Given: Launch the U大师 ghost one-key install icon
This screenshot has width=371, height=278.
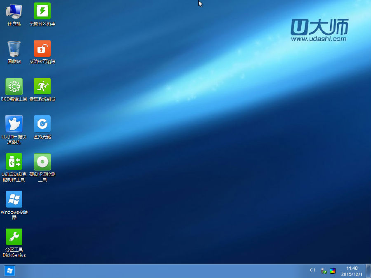Looking at the screenshot, I should point(14,124).
